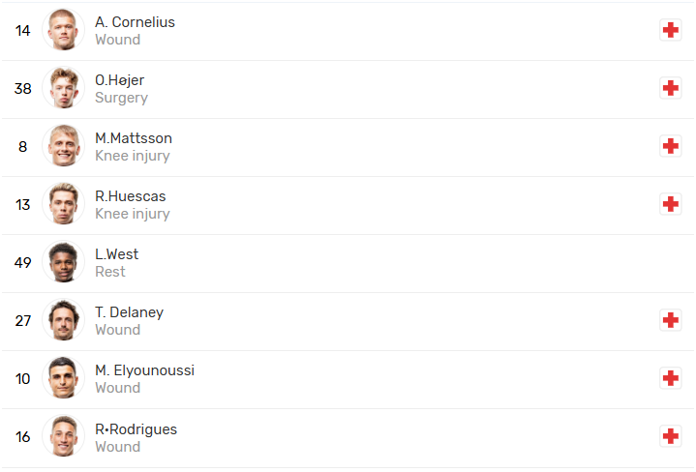This screenshot has height=472, width=696.
Task: Select T. Delaney's profile photo
Action: [64, 320]
